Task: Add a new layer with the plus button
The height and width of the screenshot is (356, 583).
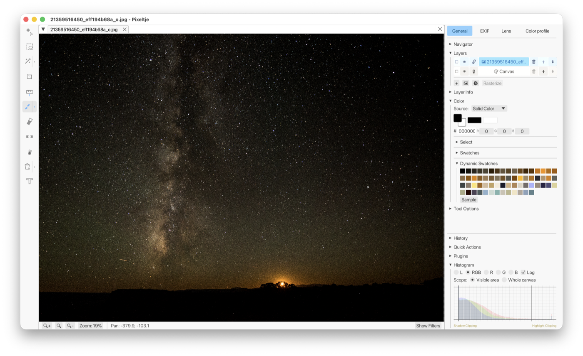Action: 456,83
